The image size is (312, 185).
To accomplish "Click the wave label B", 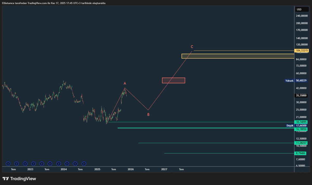I will [148, 114].
